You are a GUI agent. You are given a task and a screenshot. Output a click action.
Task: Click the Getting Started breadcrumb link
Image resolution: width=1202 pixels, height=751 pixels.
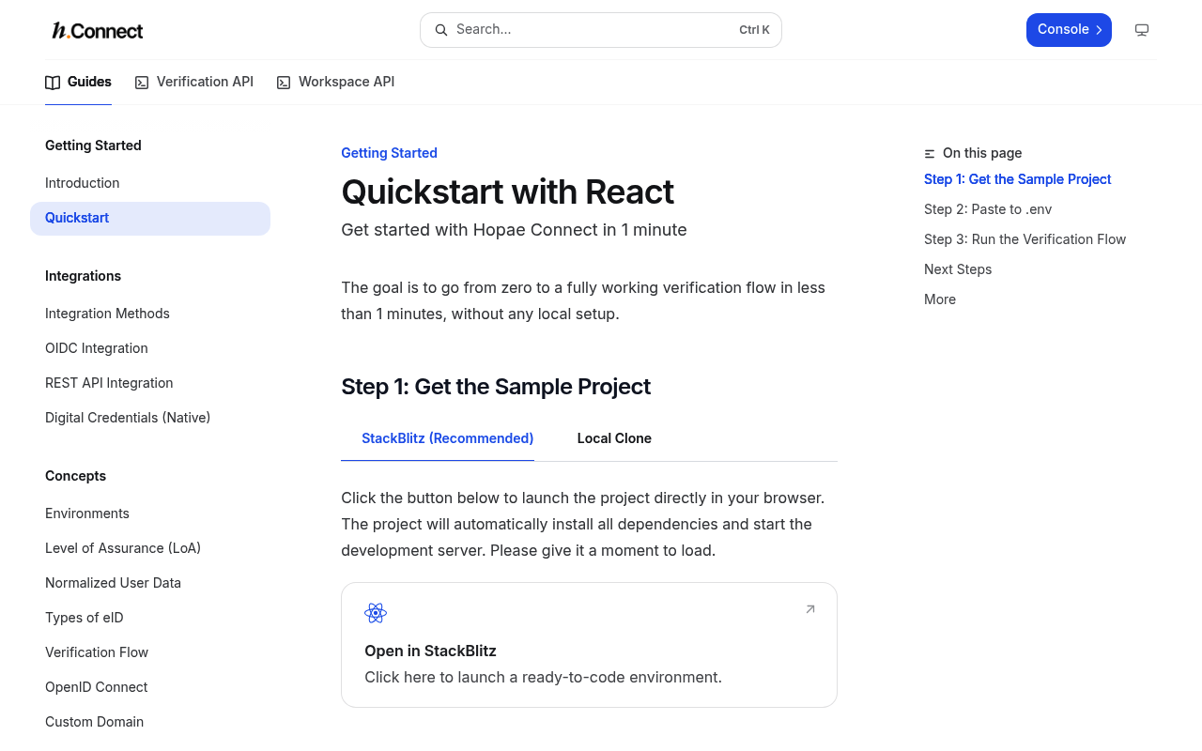[389, 153]
